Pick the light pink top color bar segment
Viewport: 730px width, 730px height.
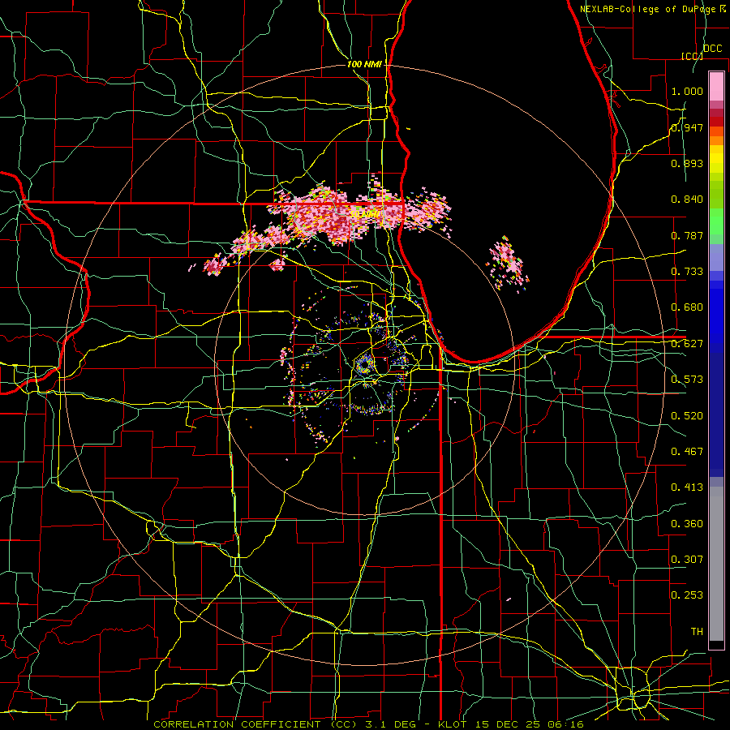coord(716,86)
